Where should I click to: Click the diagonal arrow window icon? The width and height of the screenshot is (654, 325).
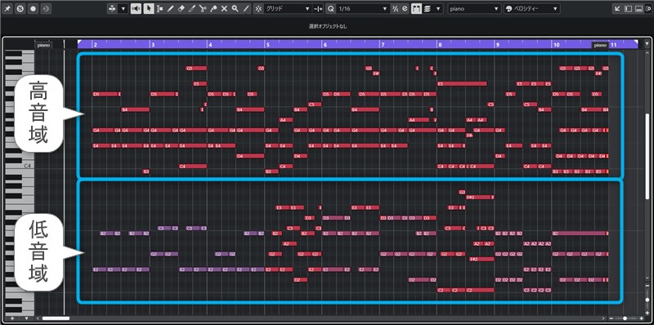tap(618, 9)
